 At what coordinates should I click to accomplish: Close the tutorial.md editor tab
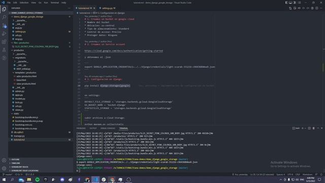coord(94,8)
